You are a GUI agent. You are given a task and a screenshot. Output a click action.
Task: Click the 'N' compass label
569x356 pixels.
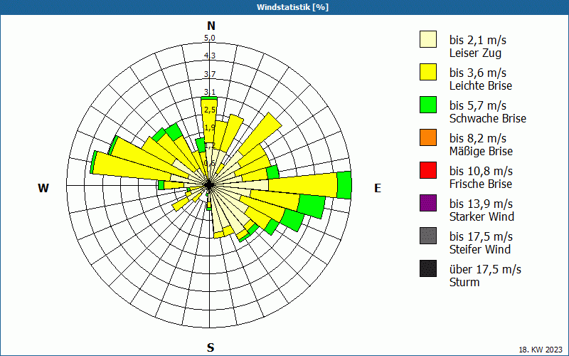tap(211, 26)
